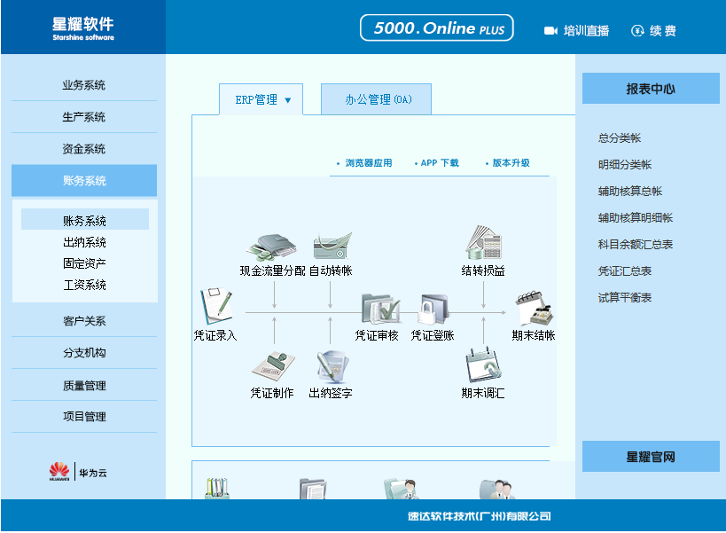Click the binders icon in bottom panel
Screen dimensions: 726x533
point(217,488)
